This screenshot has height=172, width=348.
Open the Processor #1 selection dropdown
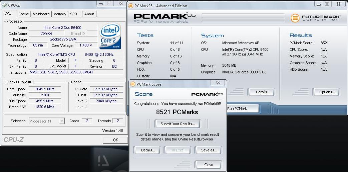pyautogui.click(x=47, y=121)
